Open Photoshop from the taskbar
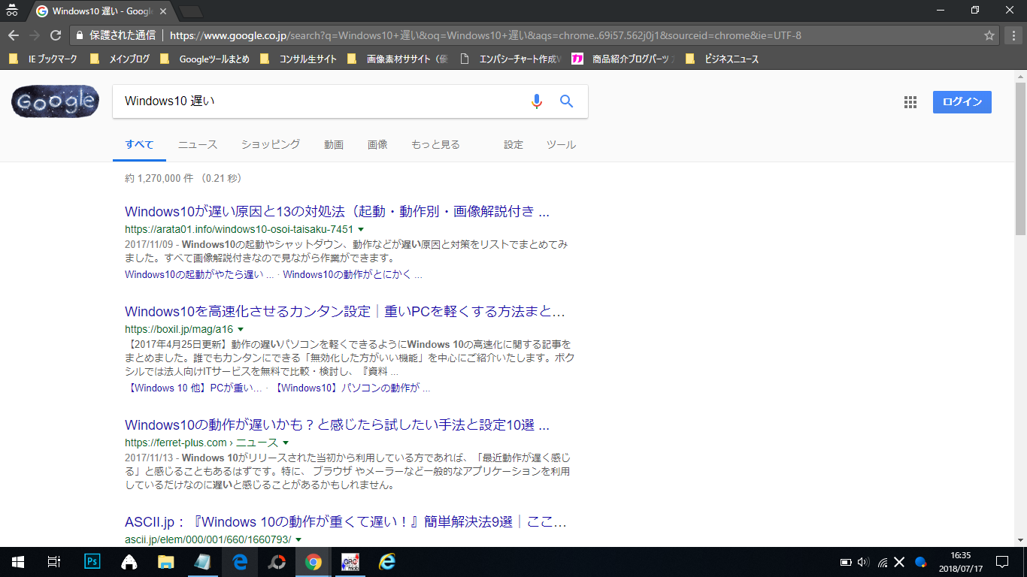The height and width of the screenshot is (577, 1027). [91, 561]
